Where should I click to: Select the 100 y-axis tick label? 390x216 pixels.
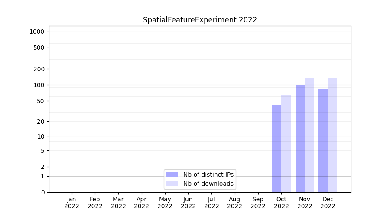pos(39,85)
